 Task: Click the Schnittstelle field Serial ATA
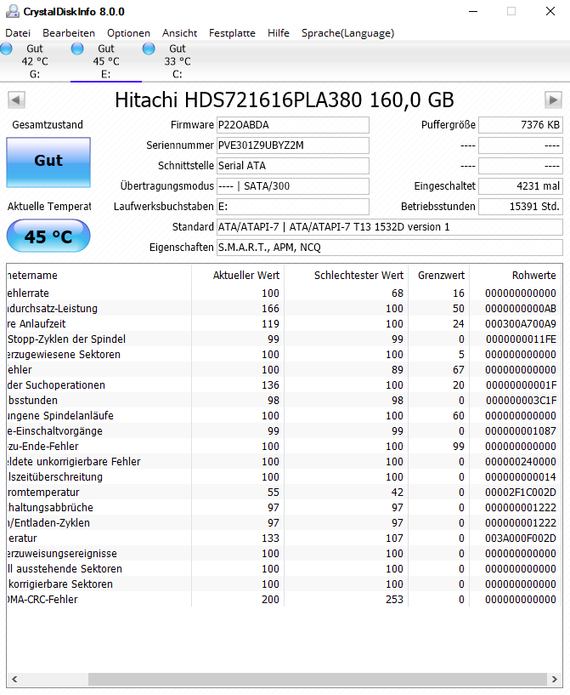[292, 166]
